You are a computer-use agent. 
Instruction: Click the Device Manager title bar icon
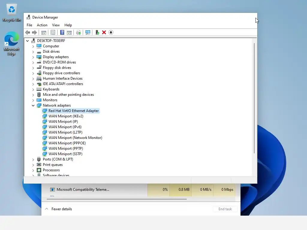(28, 17)
